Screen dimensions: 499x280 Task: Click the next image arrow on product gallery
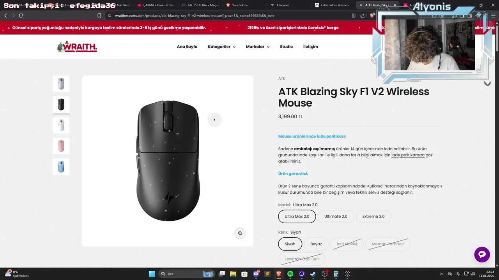click(x=214, y=120)
